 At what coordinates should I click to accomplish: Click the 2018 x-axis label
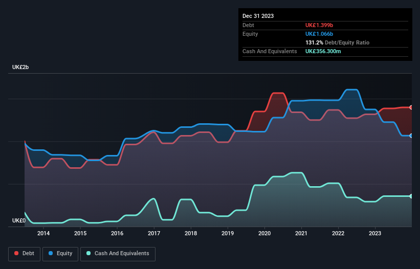pyautogui.click(x=191, y=233)
